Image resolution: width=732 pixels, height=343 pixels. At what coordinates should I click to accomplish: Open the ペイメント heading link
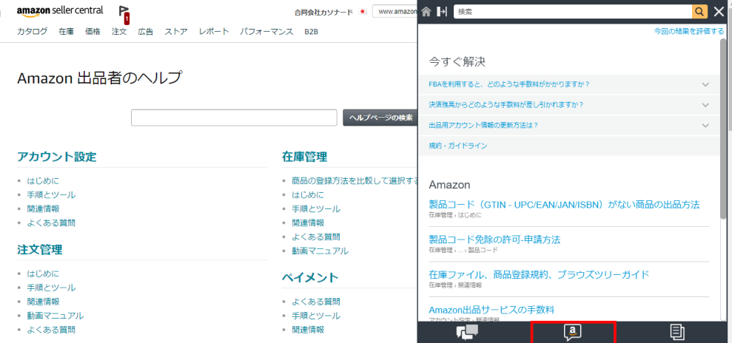tap(310, 277)
